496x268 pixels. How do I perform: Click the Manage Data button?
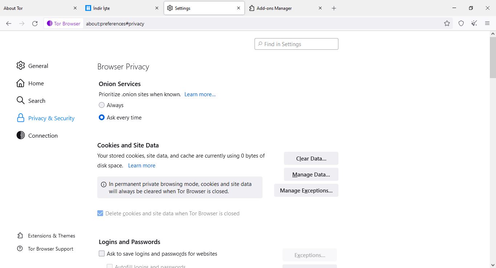click(311, 174)
